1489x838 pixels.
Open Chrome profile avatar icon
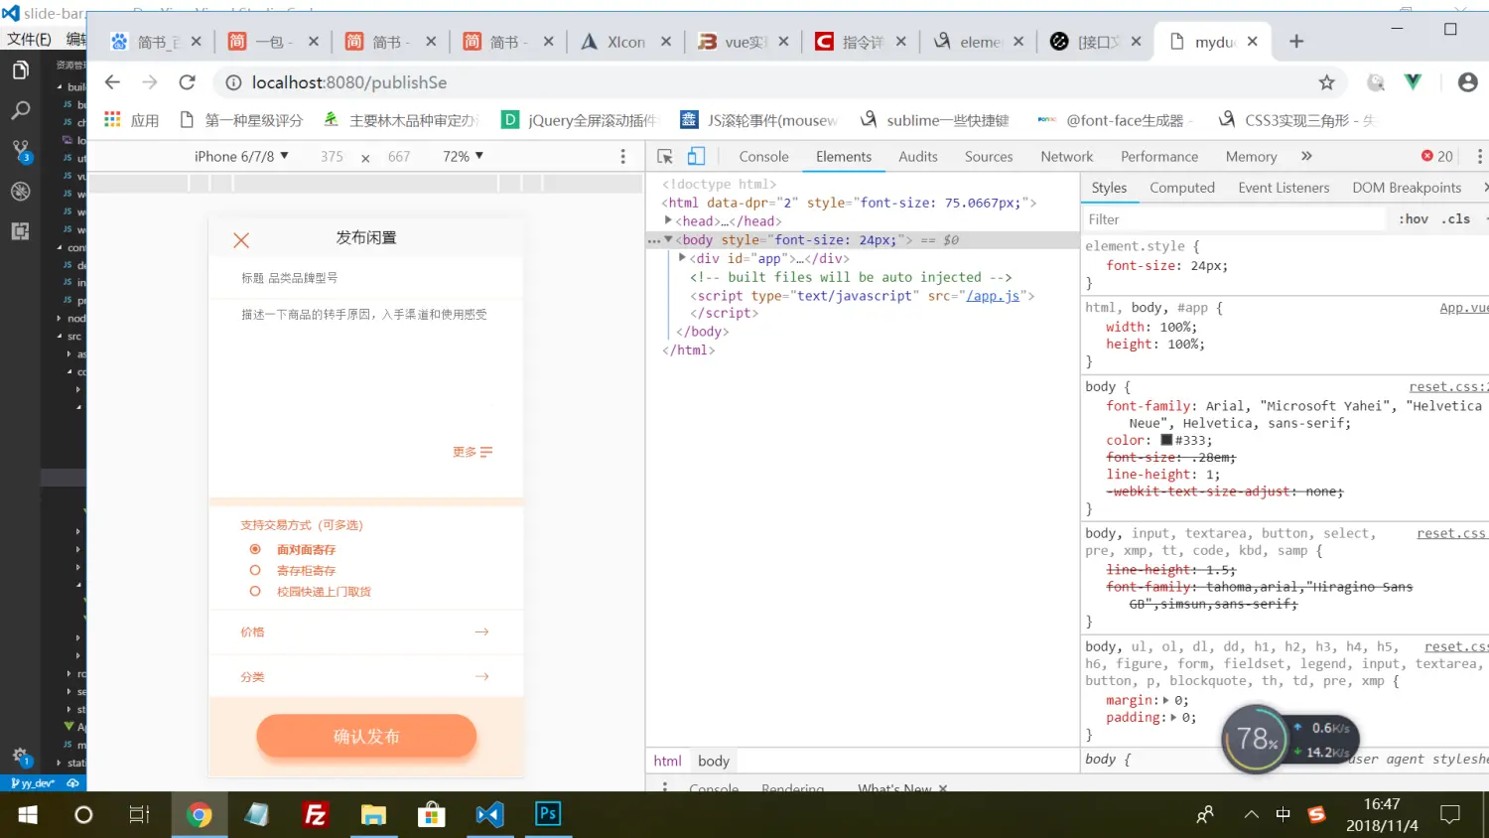1467,82
